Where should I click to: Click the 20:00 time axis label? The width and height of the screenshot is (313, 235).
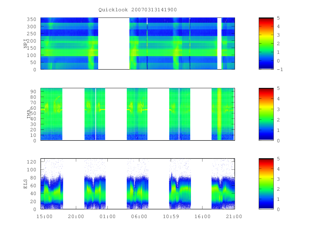coord(76,216)
